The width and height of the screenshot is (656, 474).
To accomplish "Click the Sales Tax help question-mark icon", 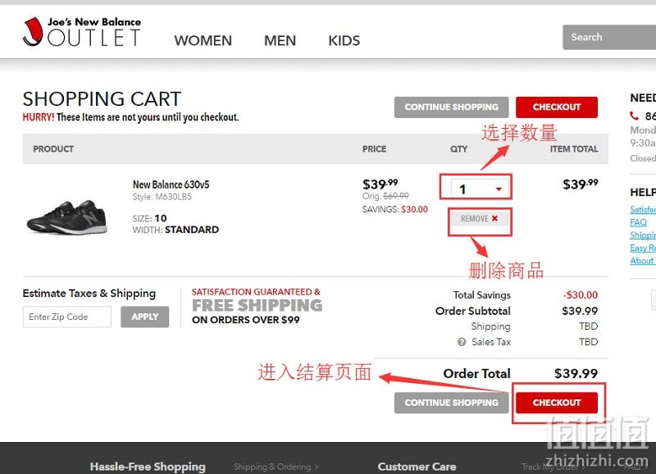I will click(x=462, y=342).
